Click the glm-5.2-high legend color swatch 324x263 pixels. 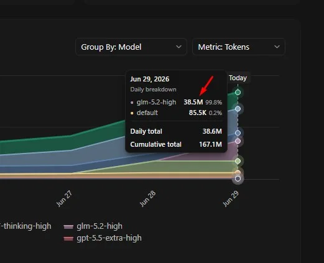(x=68, y=227)
